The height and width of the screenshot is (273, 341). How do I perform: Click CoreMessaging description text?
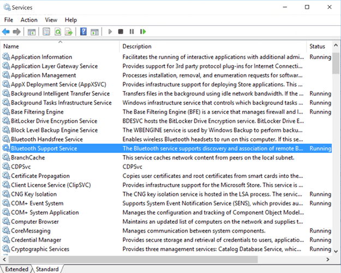pyautogui.click(x=194, y=230)
